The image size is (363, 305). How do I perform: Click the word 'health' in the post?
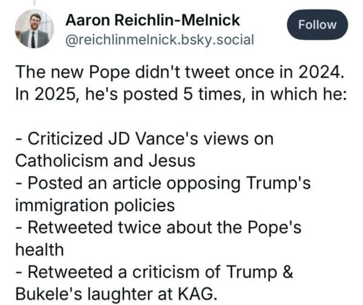(x=40, y=249)
